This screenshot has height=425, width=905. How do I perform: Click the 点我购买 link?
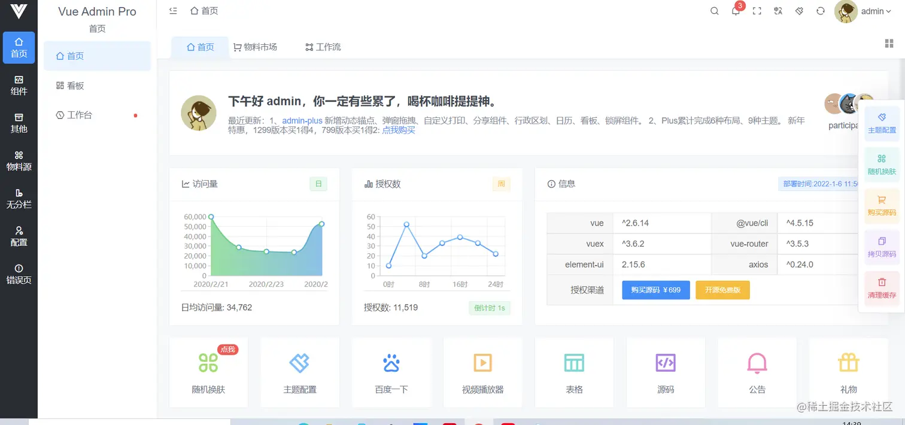399,130
